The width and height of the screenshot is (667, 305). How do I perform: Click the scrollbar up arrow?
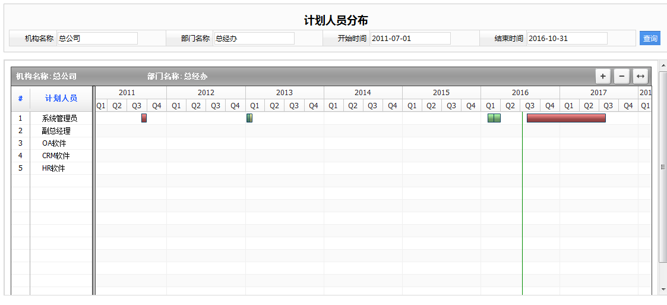coord(663,65)
